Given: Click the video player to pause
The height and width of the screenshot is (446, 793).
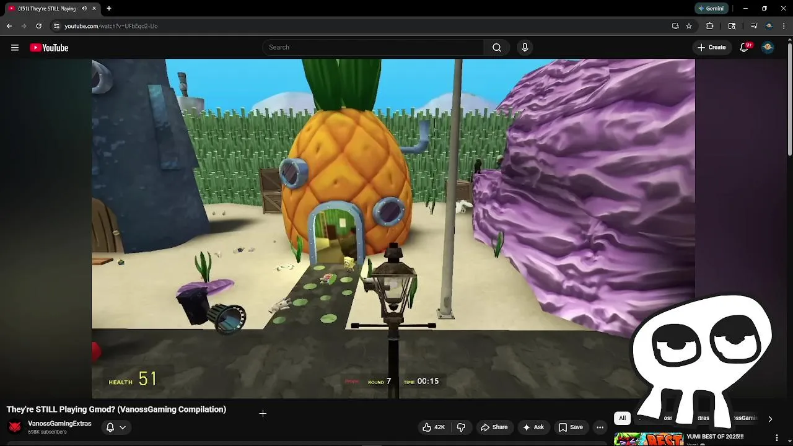Looking at the screenshot, I should click(x=393, y=228).
